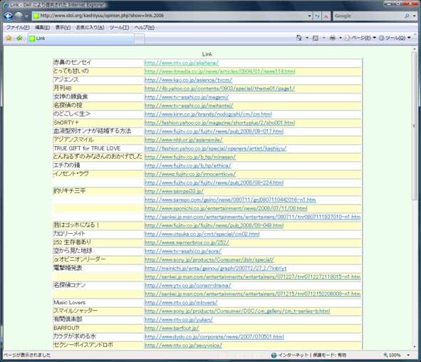Click the Print toolbar icon
421x362 pixels.
(333, 38)
